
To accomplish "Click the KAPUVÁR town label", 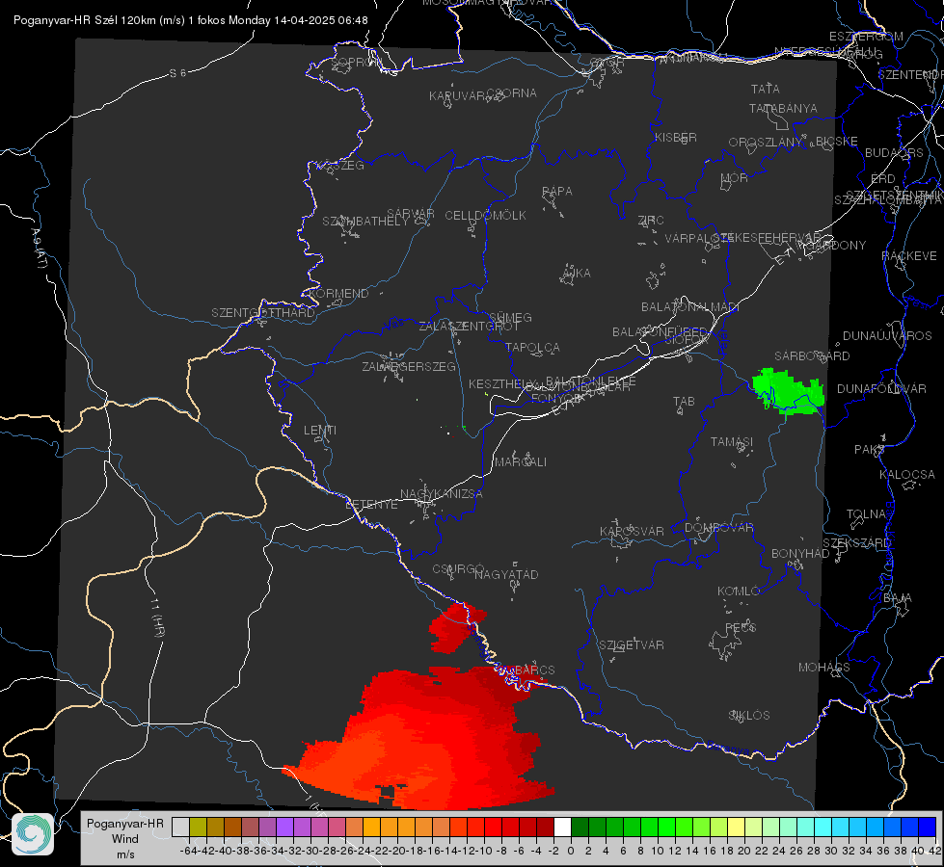I will click(458, 96).
